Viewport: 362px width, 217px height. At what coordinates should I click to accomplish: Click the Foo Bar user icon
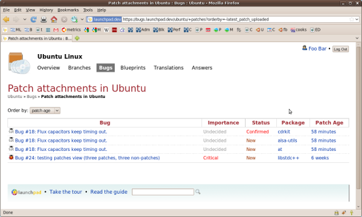[305, 48]
